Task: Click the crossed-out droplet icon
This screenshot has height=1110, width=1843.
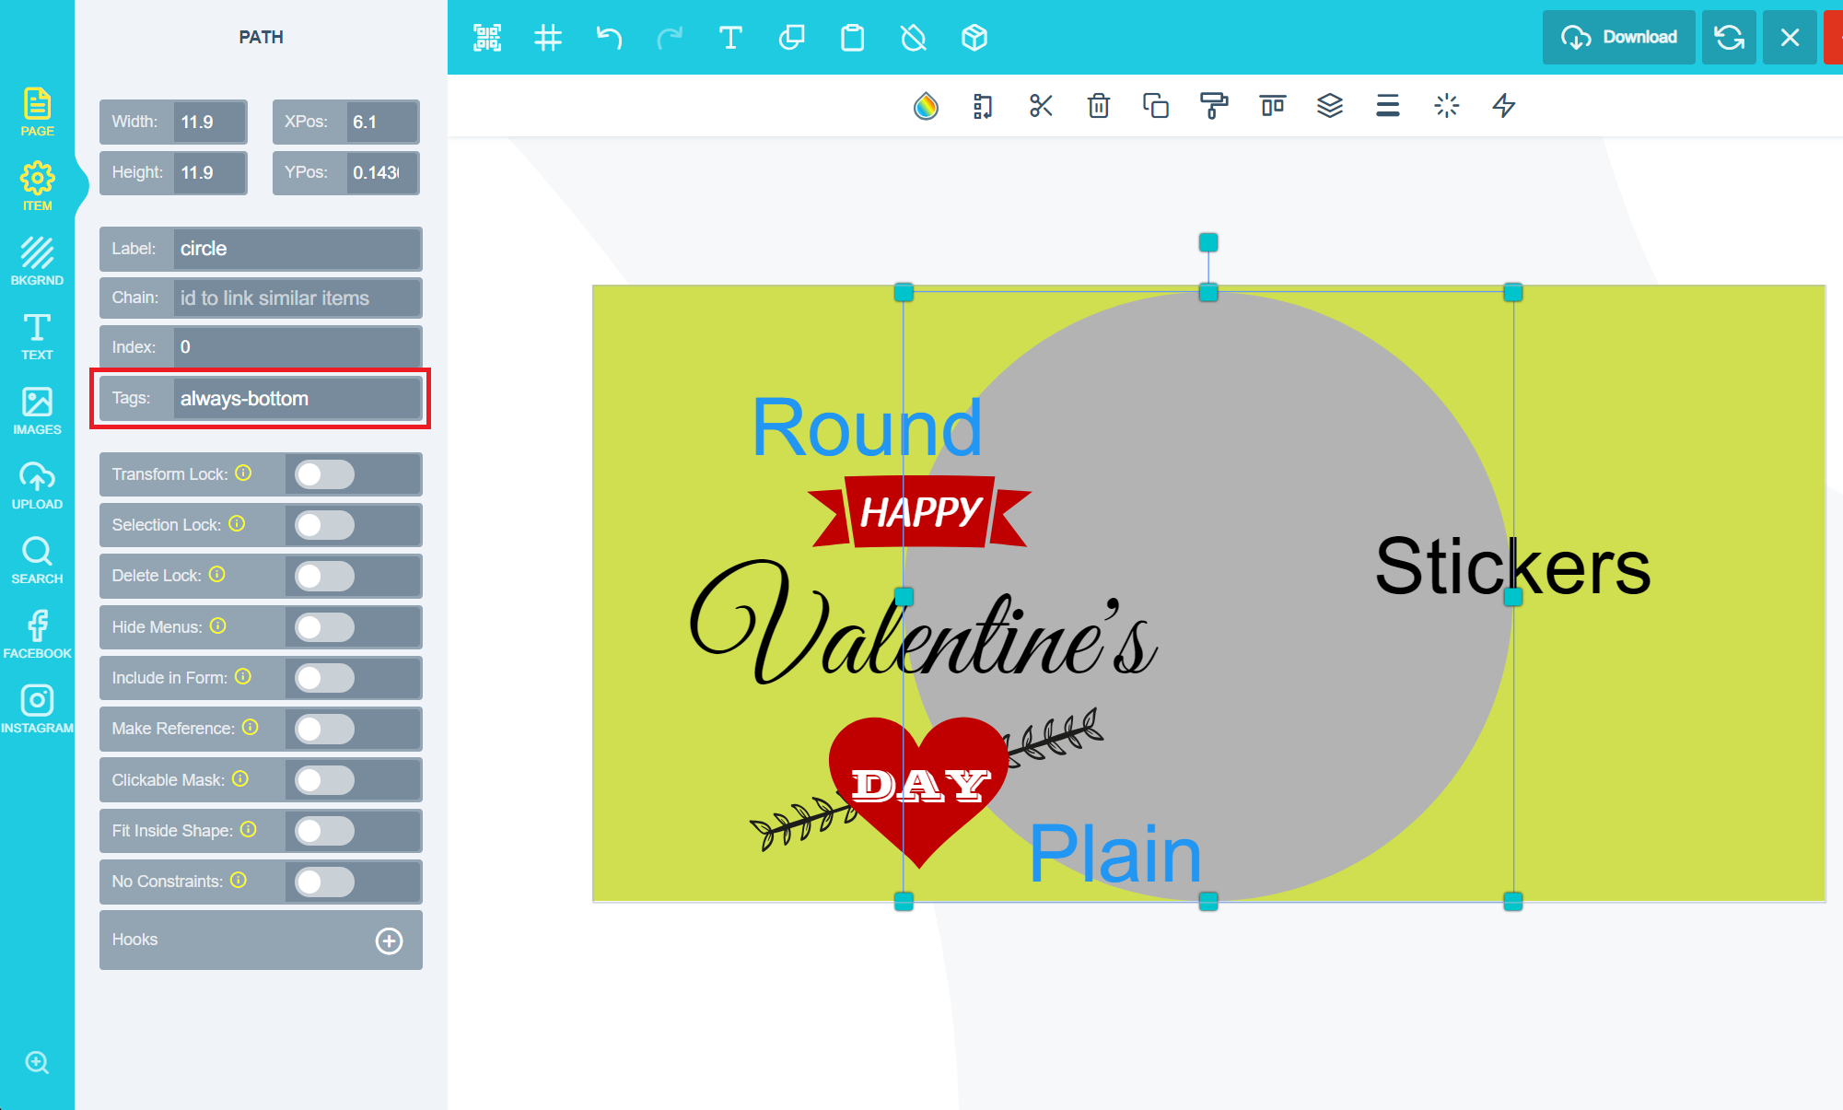Action: pos(913,38)
